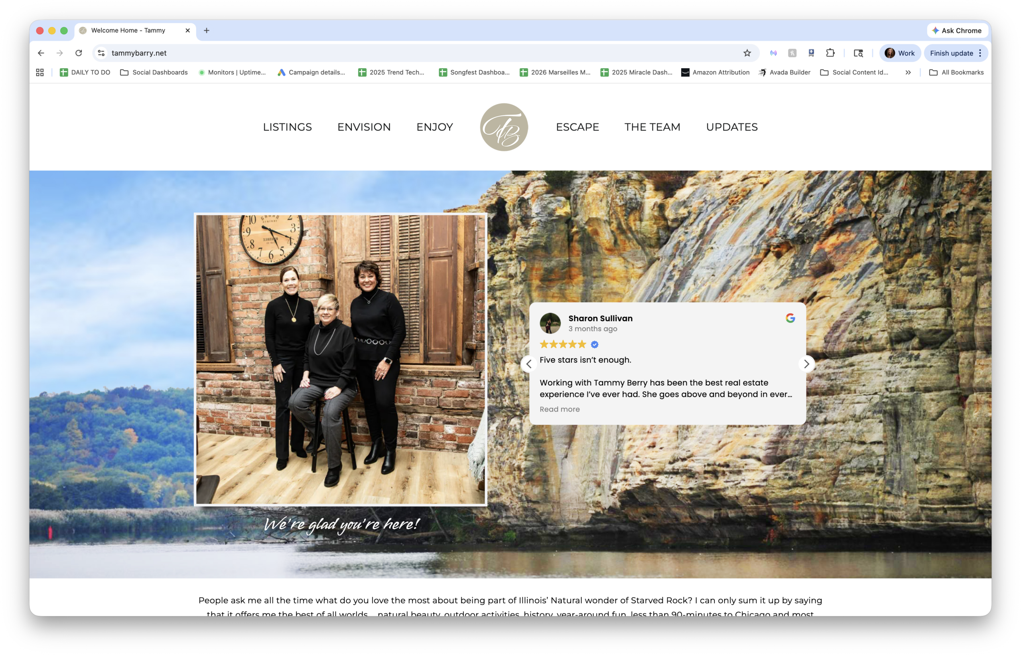The height and width of the screenshot is (655, 1021).
Task: Click the Ask Chrome button
Action: (957, 31)
